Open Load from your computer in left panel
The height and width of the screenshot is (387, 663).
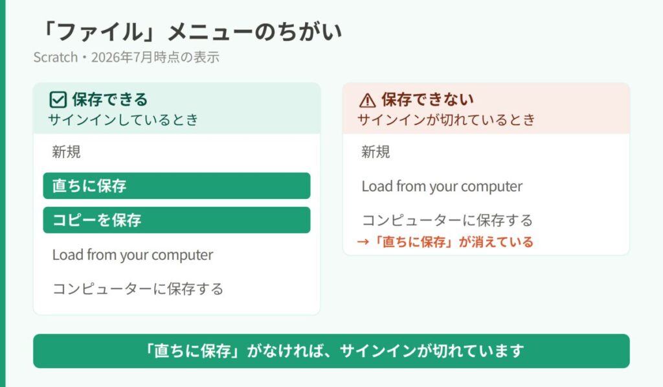132,255
